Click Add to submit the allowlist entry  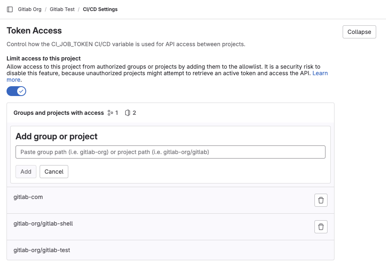click(26, 172)
